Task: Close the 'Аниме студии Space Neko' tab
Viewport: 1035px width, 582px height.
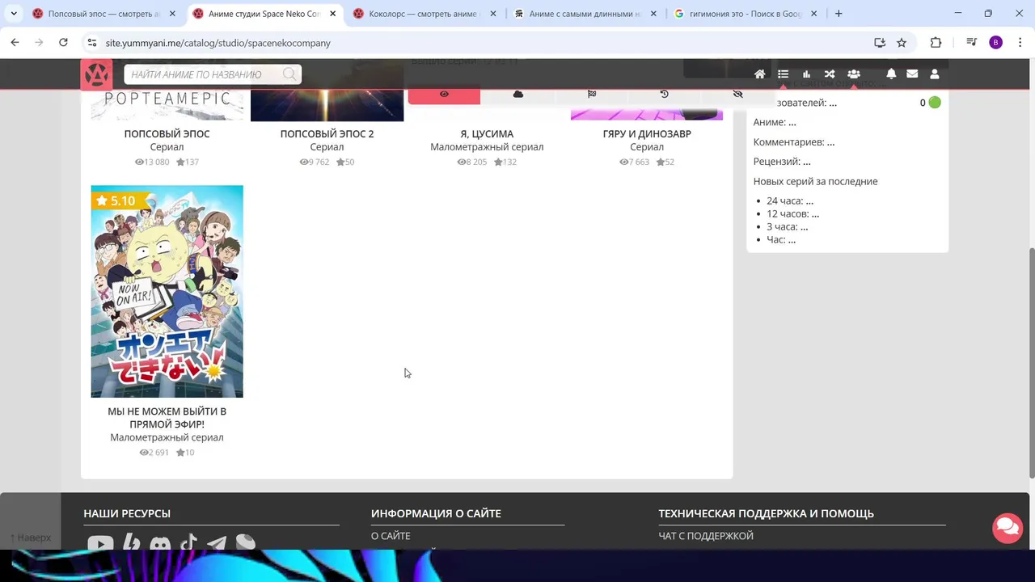Action: 332,14
